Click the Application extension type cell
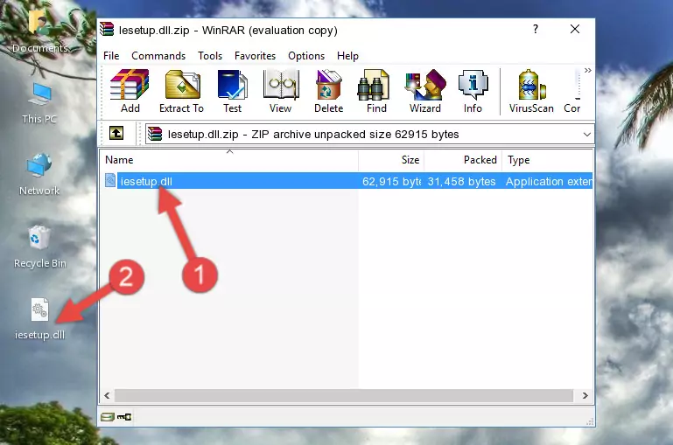Screen dimensions: 673x445 [549, 181]
